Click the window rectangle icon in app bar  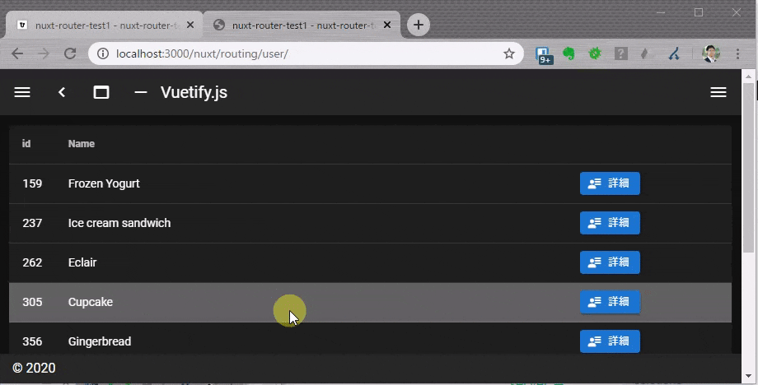click(x=101, y=92)
